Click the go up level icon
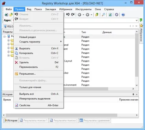 tap(97, 15)
